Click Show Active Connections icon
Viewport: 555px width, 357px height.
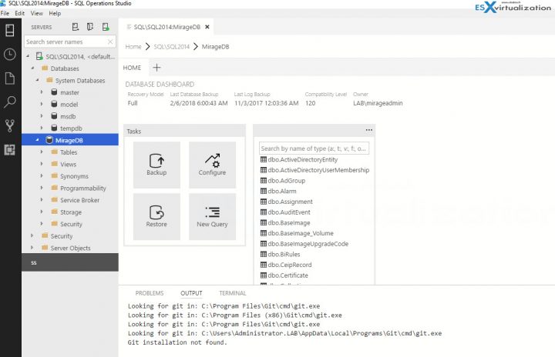tap(106, 27)
